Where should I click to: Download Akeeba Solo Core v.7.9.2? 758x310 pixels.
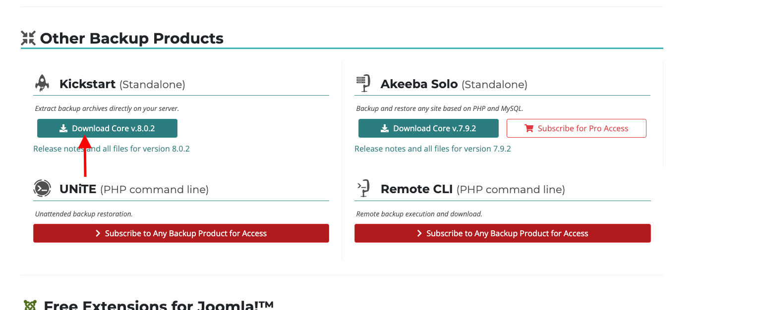(428, 128)
